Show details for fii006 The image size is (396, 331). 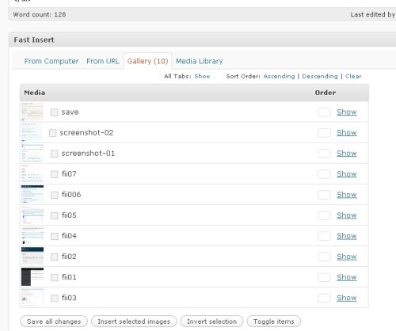(347, 195)
